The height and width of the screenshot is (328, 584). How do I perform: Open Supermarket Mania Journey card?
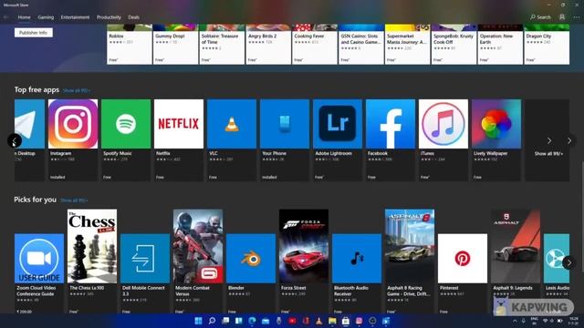click(x=408, y=45)
